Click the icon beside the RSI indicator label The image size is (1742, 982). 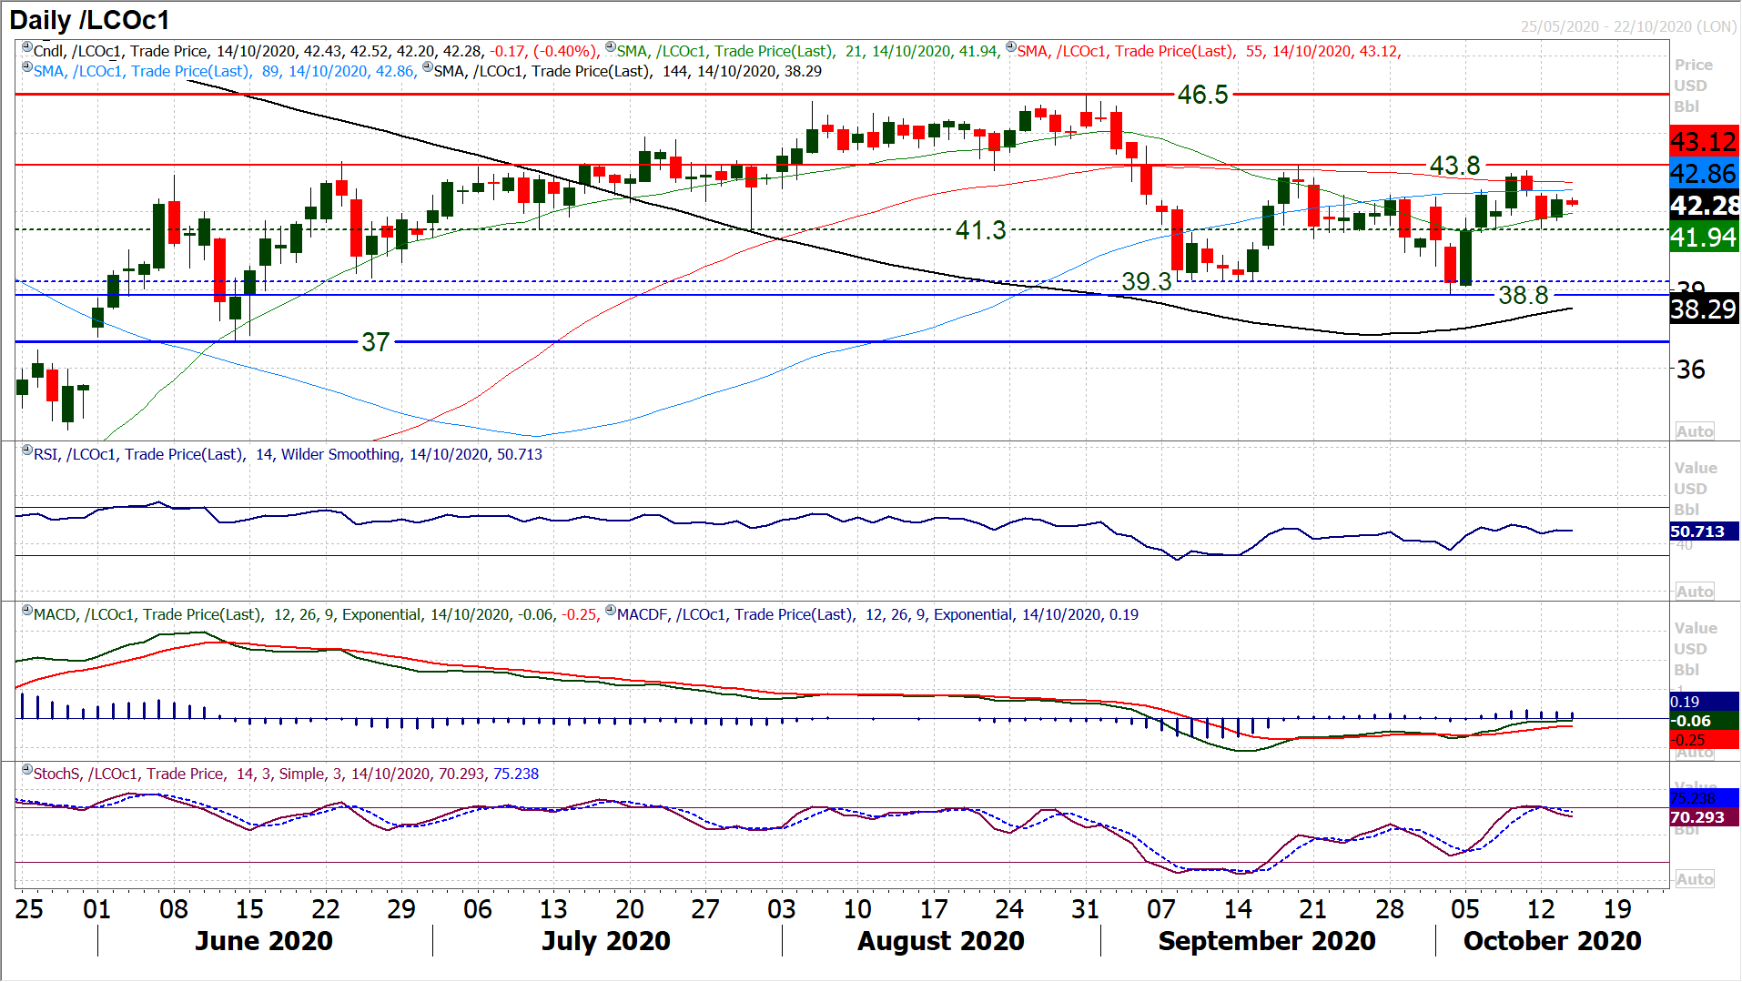27,451
